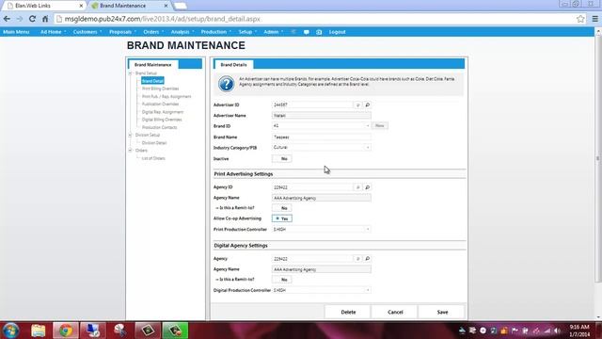Open the Proposals menu
Screen dimensions: 602x339
point(122,32)
